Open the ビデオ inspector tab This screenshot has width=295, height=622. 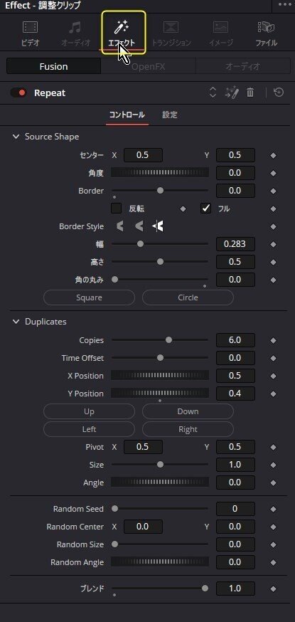click(x=30, y=33)
